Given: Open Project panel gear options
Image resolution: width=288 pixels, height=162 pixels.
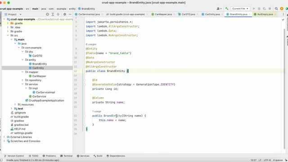Looking at the screenshot, I should pos(65,14).
